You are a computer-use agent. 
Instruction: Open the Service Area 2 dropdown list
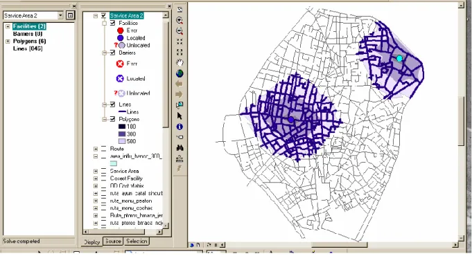point(60,15)
